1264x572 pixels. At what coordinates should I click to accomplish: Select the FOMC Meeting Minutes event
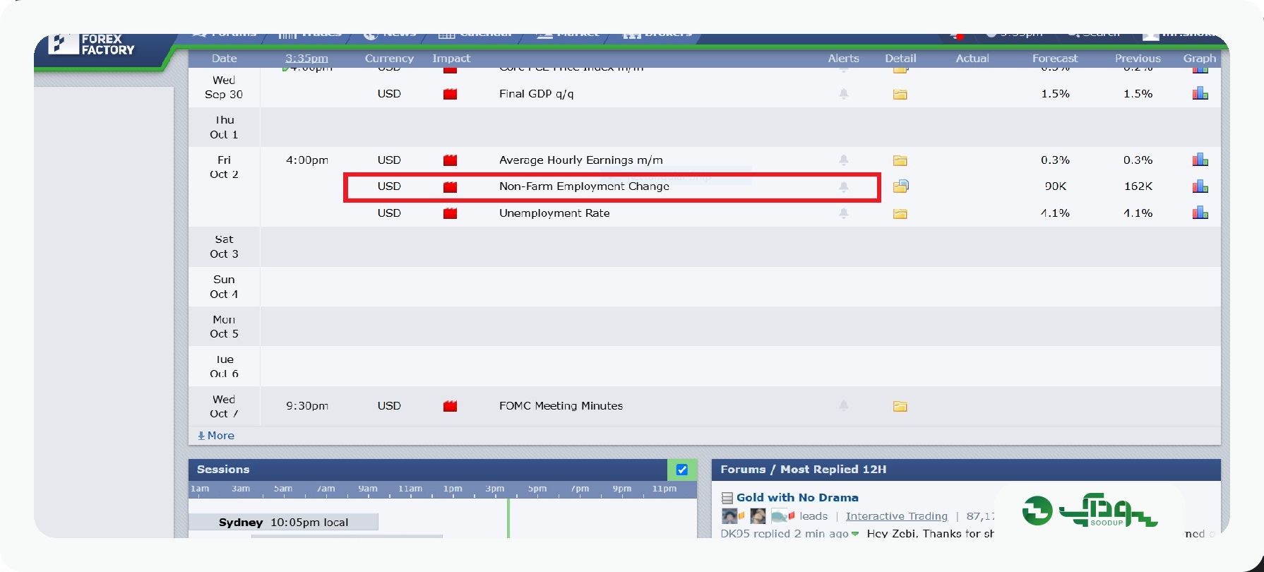click(561, 406)
